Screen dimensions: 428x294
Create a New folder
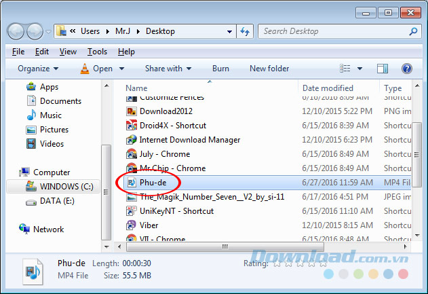tap(269, 69)
